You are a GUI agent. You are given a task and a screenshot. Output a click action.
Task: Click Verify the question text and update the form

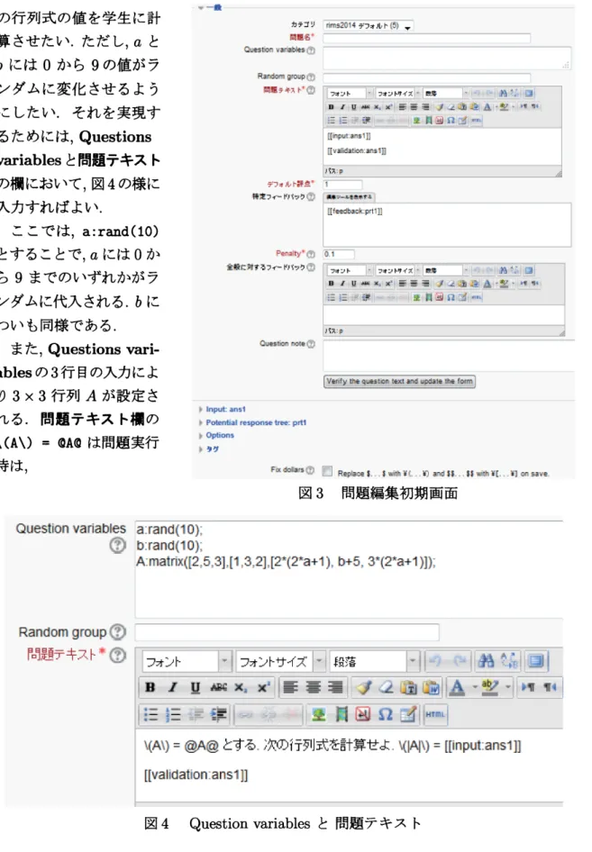399,382
